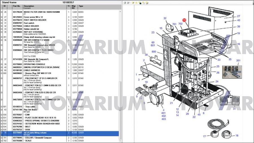Click the leftmost icon in the diagram toolbar
Screen dimensions: 254x143
[125, 3]
